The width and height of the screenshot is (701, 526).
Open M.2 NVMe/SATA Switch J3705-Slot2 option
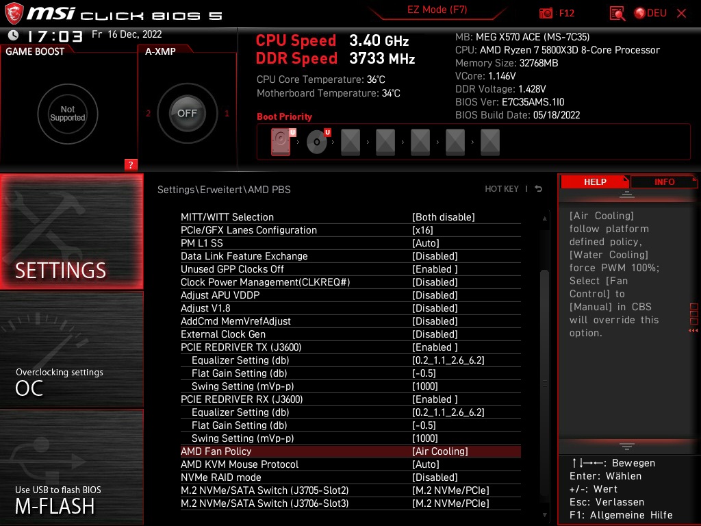350,490
